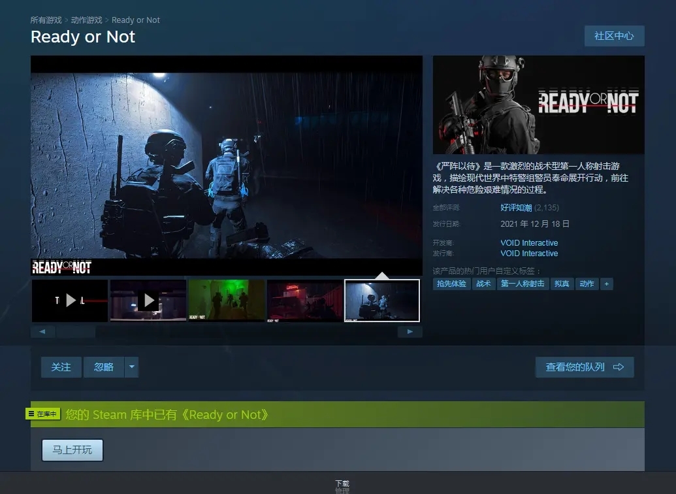Screen dimensions: 676x494
Task: Click the right arrow of thumbnail strip
Action: tap(410, 331)
